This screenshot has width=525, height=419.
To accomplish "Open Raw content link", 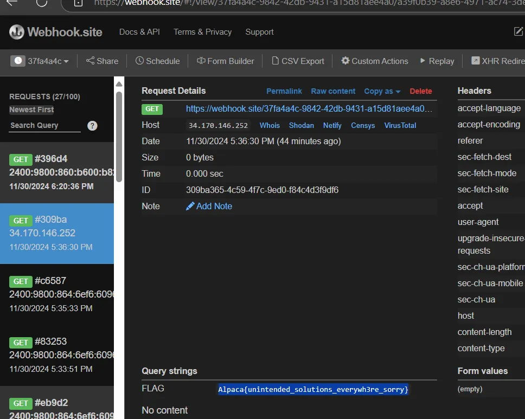I will 333,91.
